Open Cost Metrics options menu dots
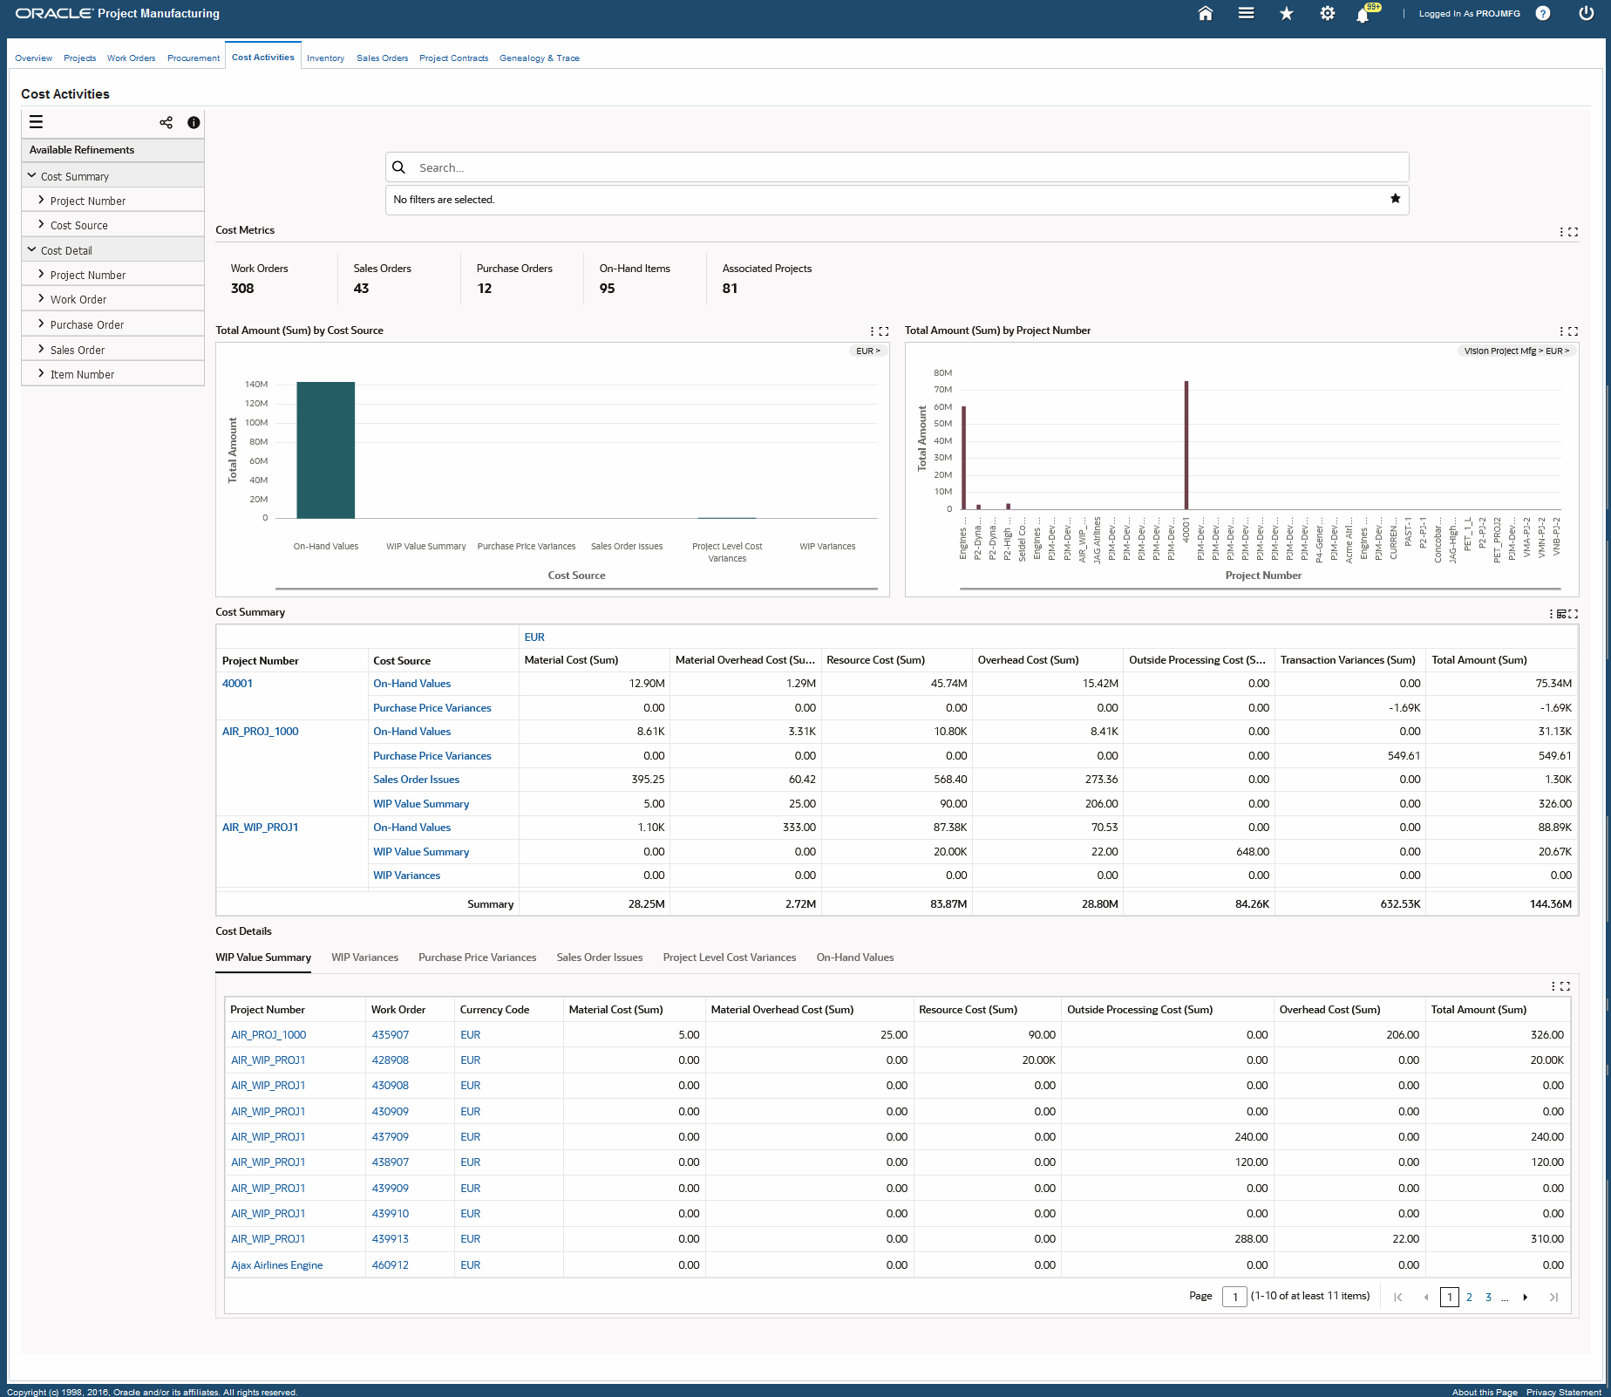The width and height of the screenshot is (1611, 1397). pos(1561,232)
